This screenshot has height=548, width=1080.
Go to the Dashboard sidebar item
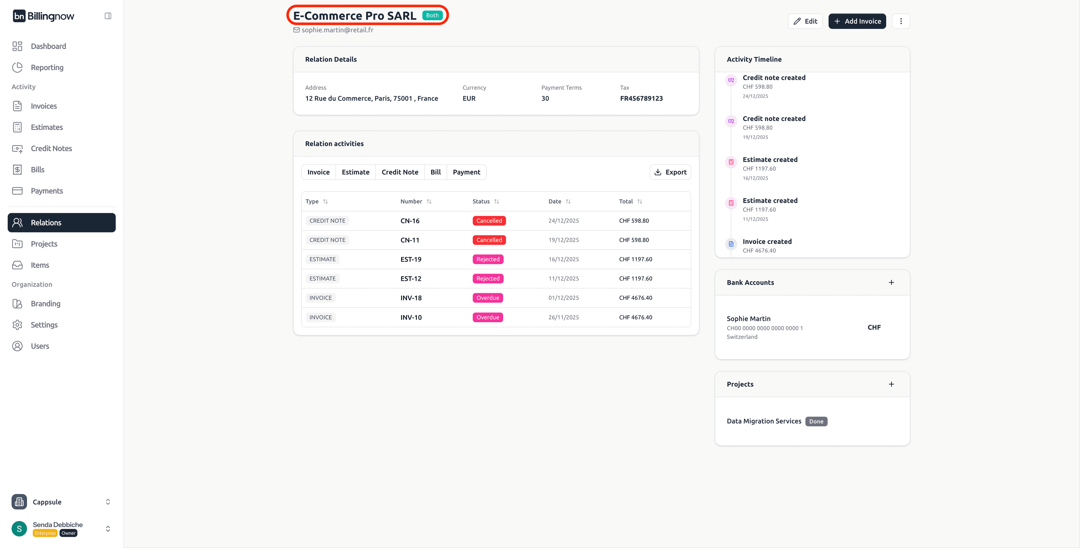tap(48, 46)
